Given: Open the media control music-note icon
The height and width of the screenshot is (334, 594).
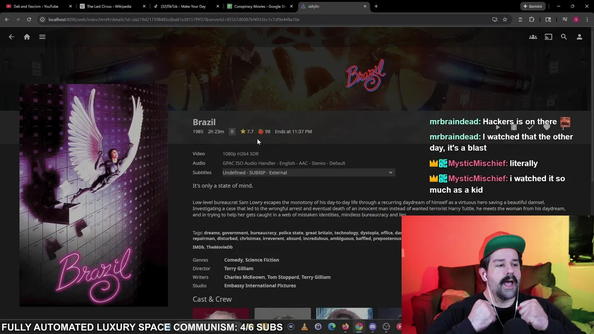Looking at the screenshot, I should [x=565, y=19].
